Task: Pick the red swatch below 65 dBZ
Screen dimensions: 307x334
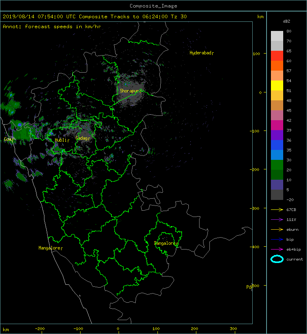Action: (277, 56)
